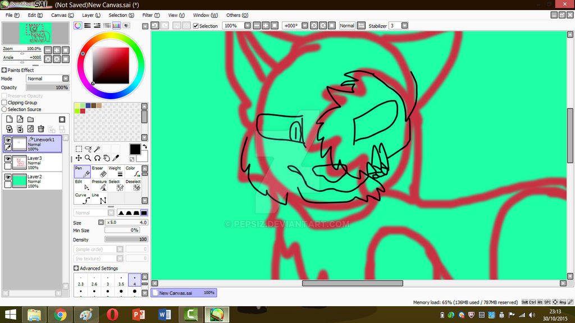Delete the current layer
The width and height of the screenshot is (575, 323).
coord(41,129)
